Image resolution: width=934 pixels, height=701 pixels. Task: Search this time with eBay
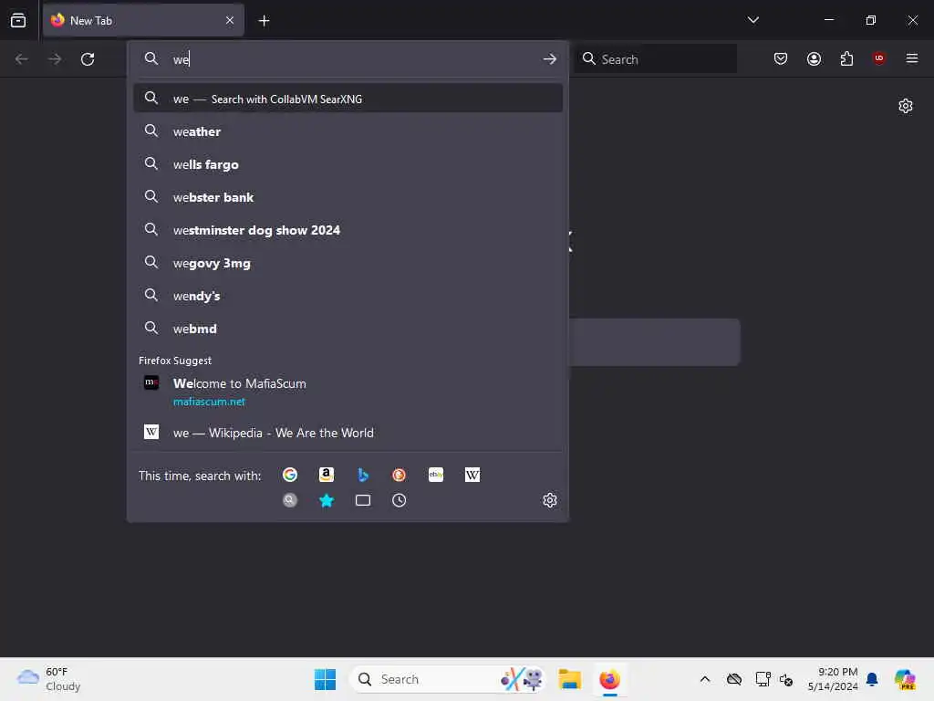coord(436,475)
